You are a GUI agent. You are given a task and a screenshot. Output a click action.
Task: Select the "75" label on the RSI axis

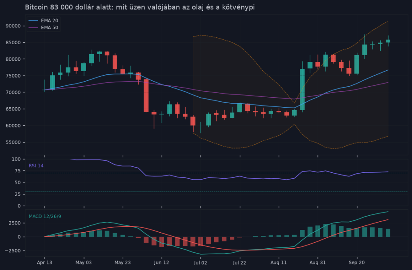tap(18, 171)
